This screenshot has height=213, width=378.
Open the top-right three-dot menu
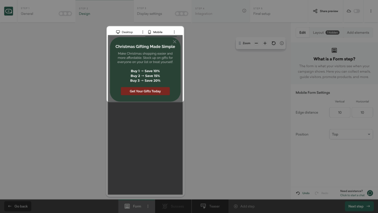371,11
